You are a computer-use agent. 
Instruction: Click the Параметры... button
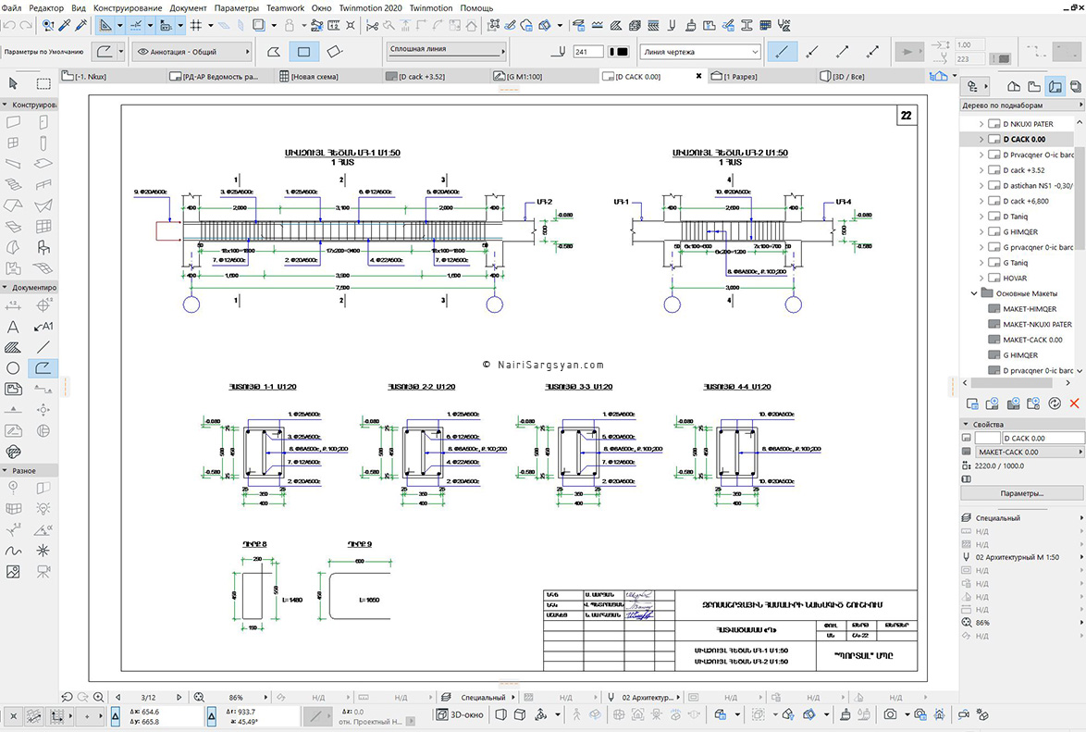1021,493
